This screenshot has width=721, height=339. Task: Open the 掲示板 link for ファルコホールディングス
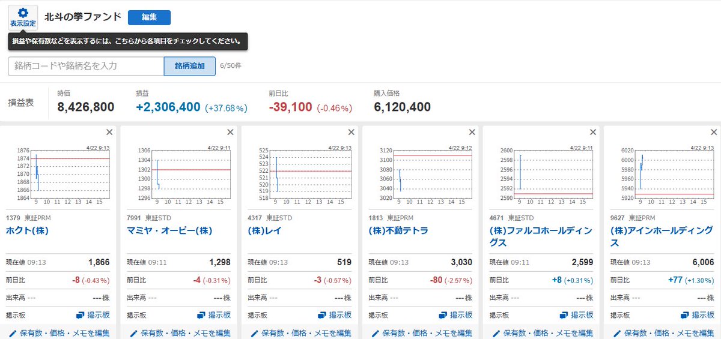pos(576,315)
